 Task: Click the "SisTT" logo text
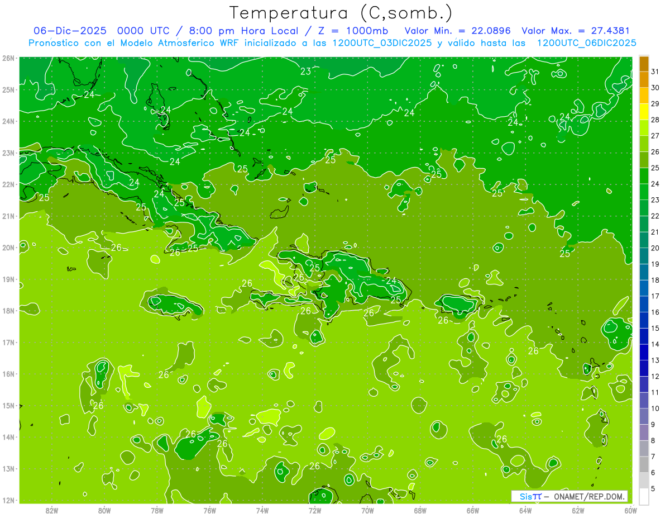coord(530,496)
